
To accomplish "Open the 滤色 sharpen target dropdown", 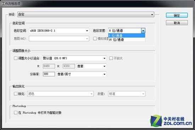I will [x=60, y=94].
